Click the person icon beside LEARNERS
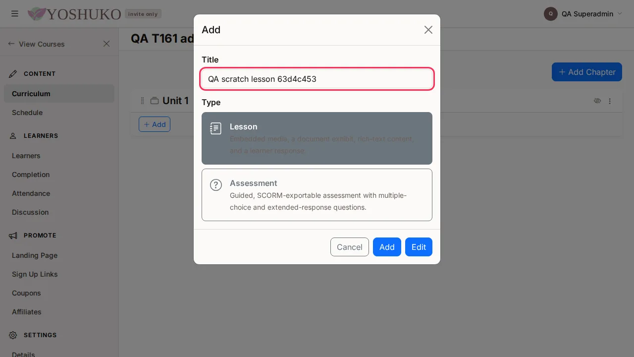This screenshot has height=357, width=634. [13, 136]
